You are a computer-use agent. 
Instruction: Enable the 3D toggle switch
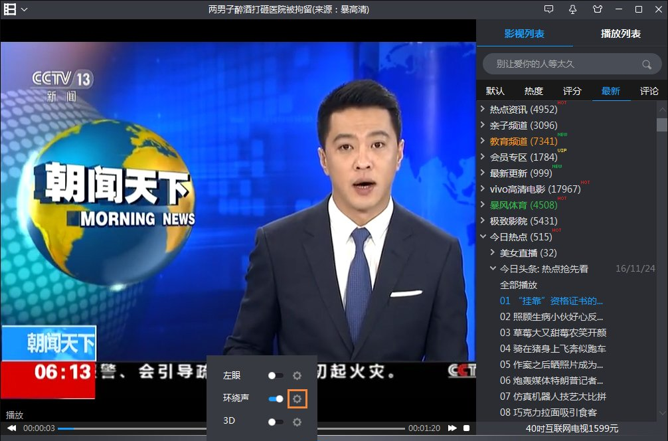coord(276,422)
